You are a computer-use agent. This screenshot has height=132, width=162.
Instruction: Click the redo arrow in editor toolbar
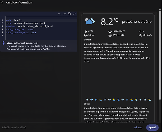[x=64, y=14]
